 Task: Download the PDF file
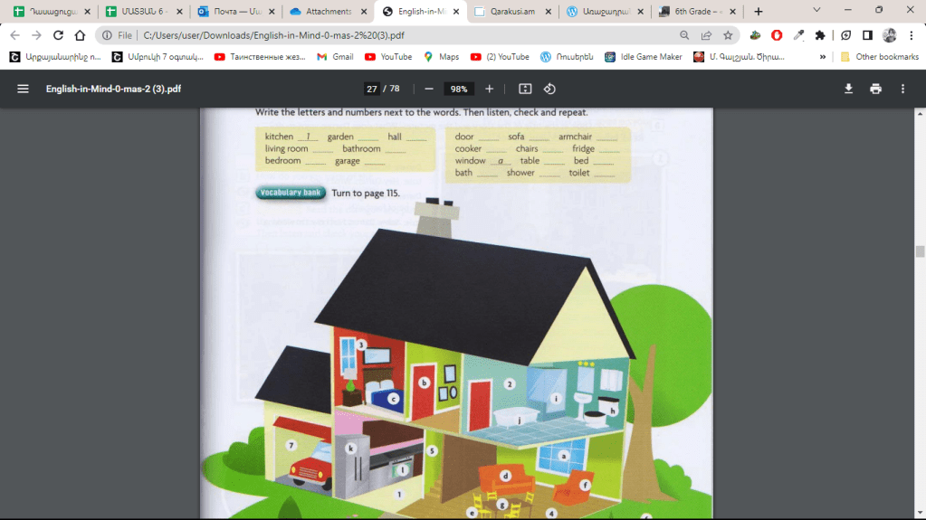848,89
